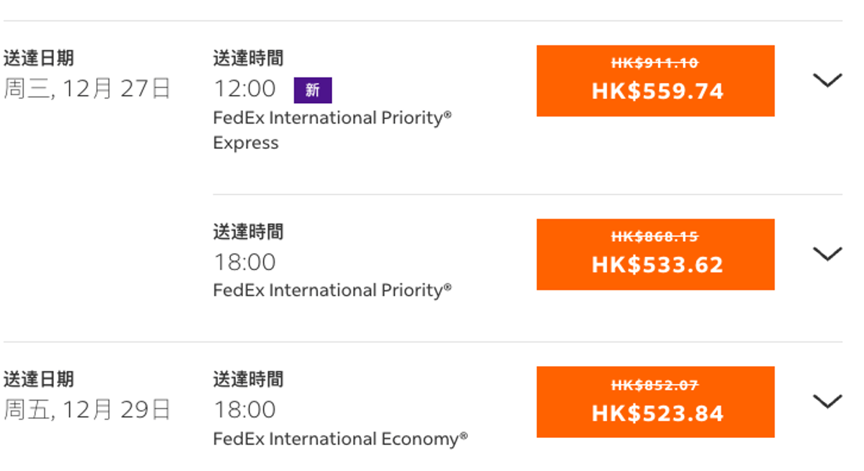Expand FedEx International Economy details chevron
The image size is (864, 471).
click(827, 401)
